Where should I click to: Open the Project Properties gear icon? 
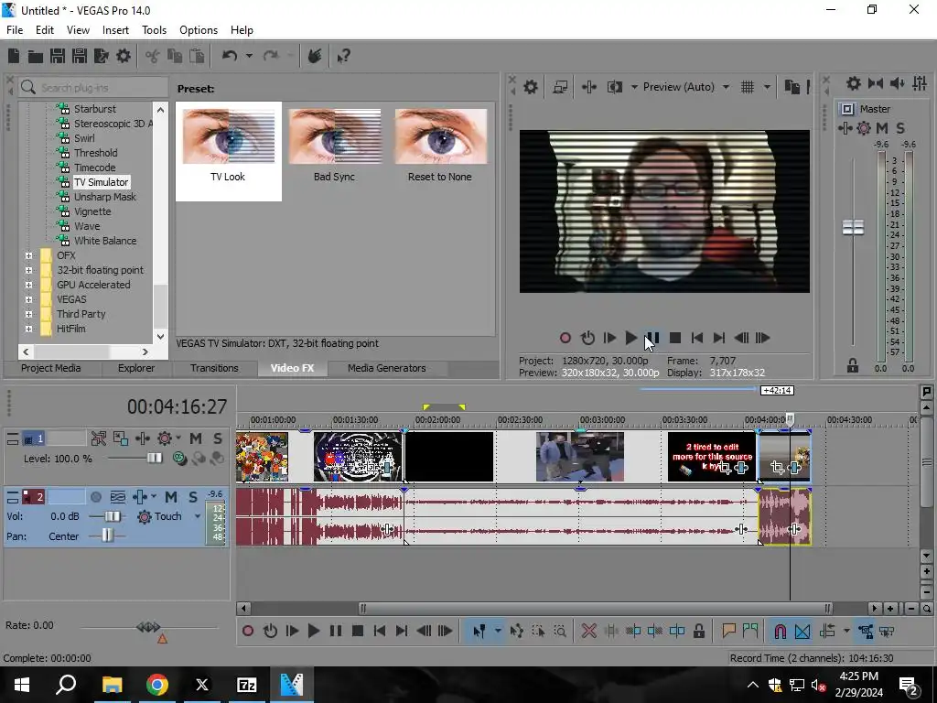124,56
